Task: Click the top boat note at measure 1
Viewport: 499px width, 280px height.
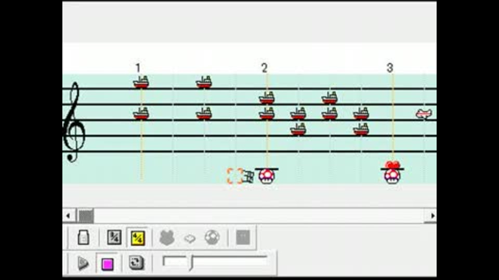Action: coord(141,82)
